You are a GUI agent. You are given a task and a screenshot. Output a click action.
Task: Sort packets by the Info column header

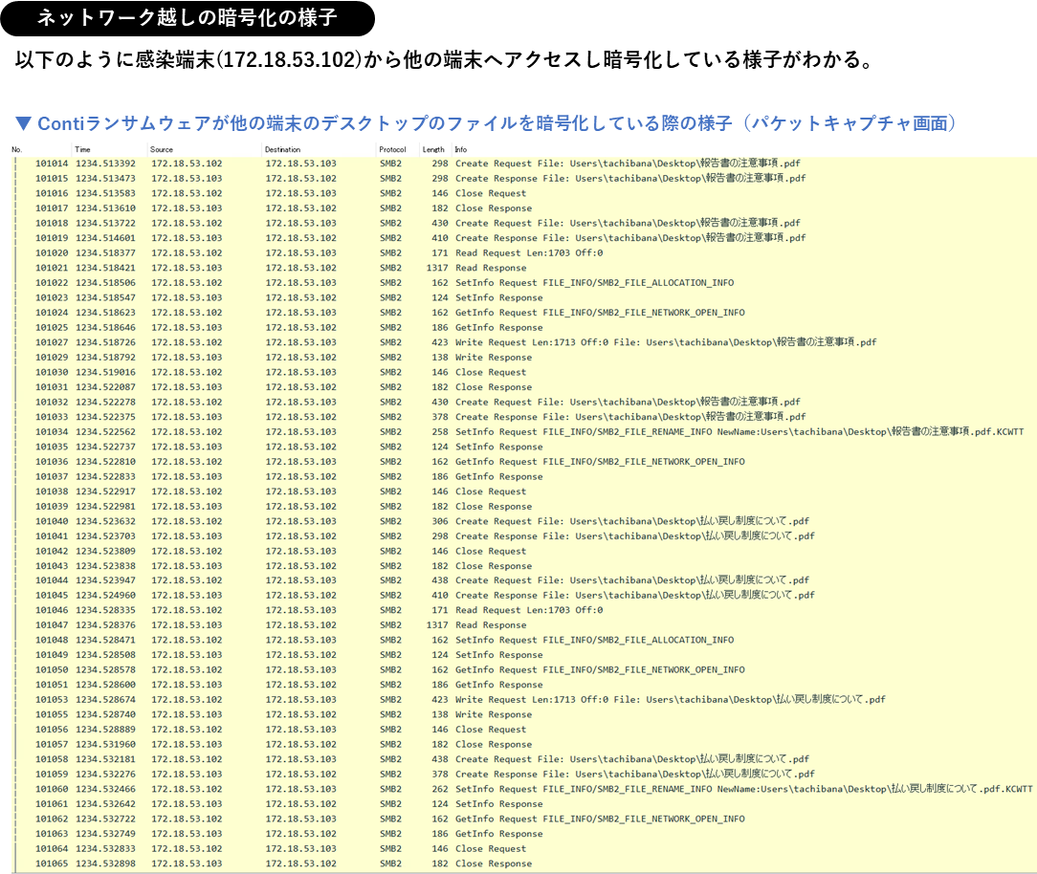462,149
